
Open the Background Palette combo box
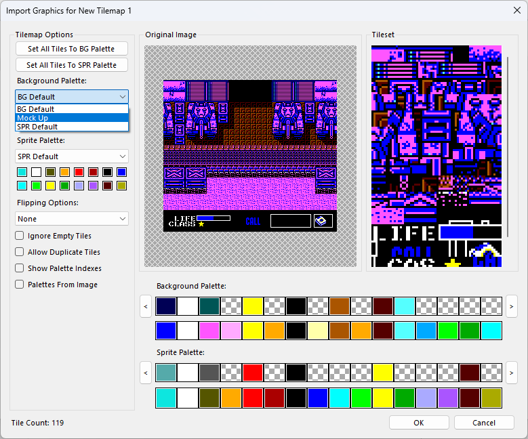[72, 97]
